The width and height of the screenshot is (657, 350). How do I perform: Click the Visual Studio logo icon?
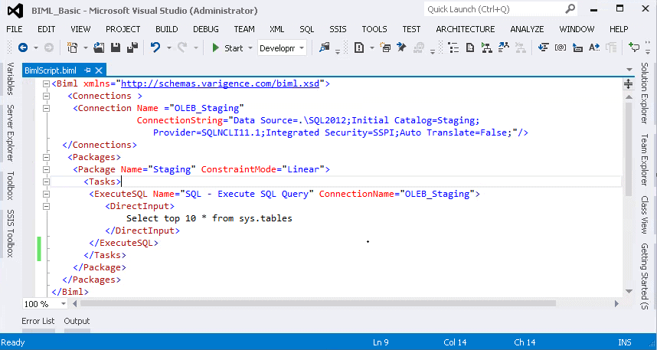[x=15, y=10]
